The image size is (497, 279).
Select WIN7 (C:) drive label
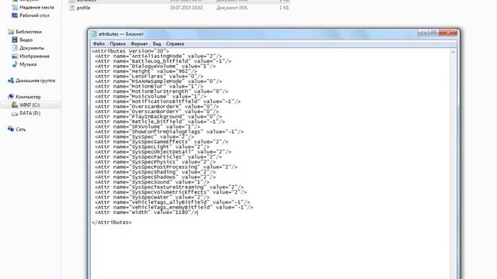pyautogui.click(x=30, y=105)
